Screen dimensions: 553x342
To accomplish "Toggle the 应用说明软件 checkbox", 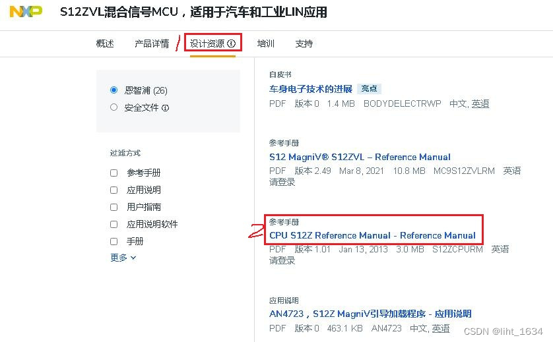I will [x=114, y=224].
